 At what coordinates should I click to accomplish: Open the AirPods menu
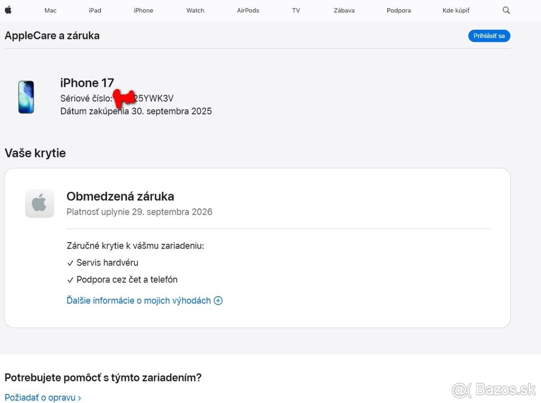pos(248,10)
